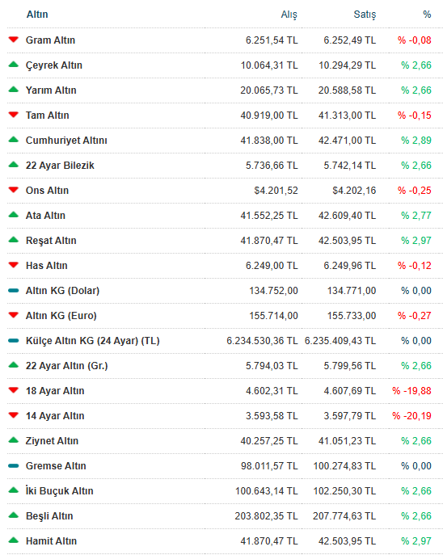This screenshot has height=555, width=443.
Task: Click the red down arrow beside Gram Altın
Action: [x=14, y=40]
